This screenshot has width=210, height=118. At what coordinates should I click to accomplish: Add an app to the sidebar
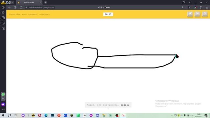3,99
